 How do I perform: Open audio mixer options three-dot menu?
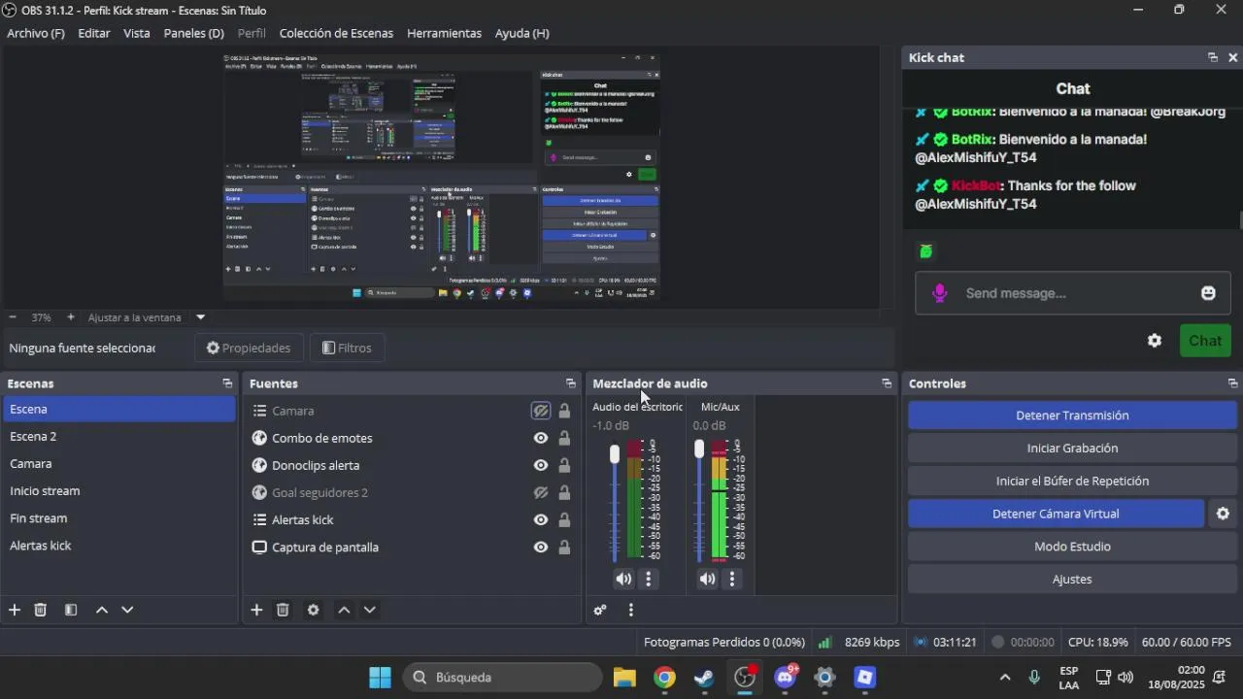(631, 610)
